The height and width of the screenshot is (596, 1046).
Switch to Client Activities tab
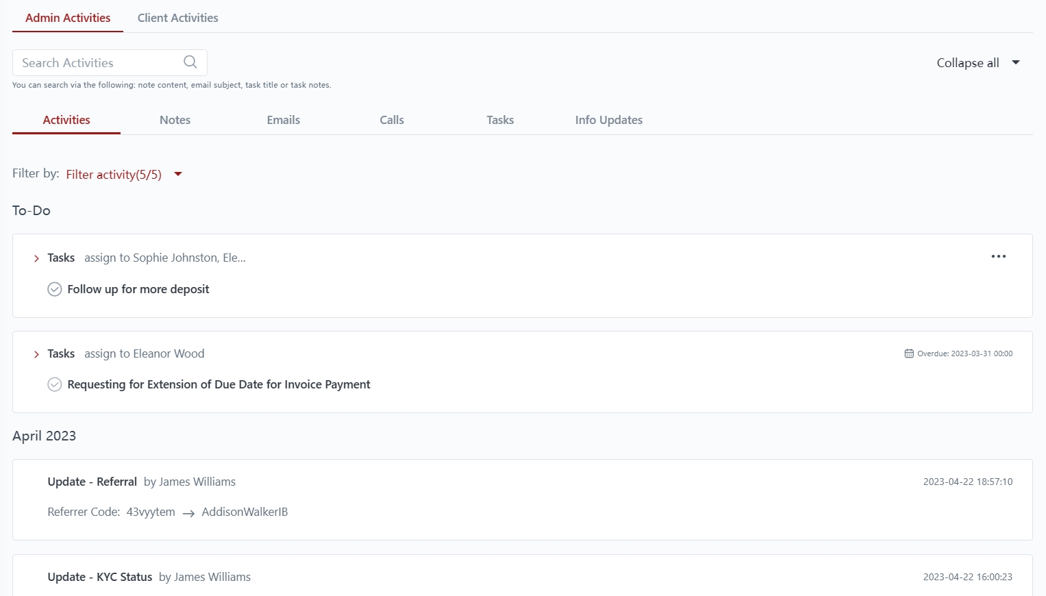(177, 18)
